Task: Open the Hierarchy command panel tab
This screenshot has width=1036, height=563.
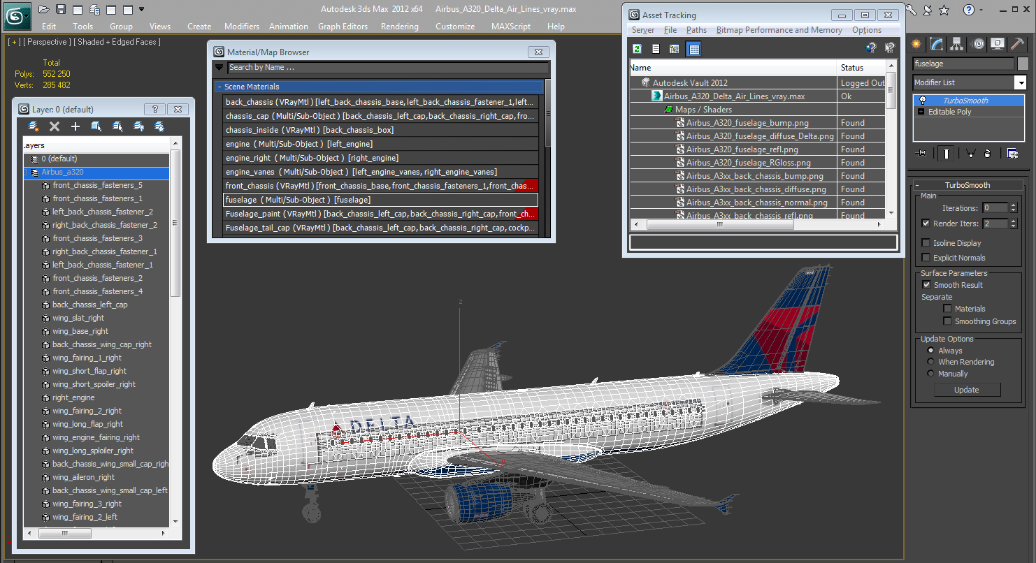Action: pyautogui.click(x=957, y=44)
